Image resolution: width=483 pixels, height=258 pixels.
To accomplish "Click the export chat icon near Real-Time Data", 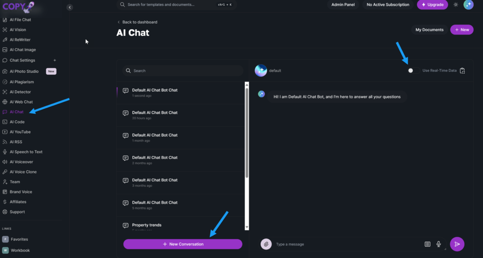I will tap(462, 71).
